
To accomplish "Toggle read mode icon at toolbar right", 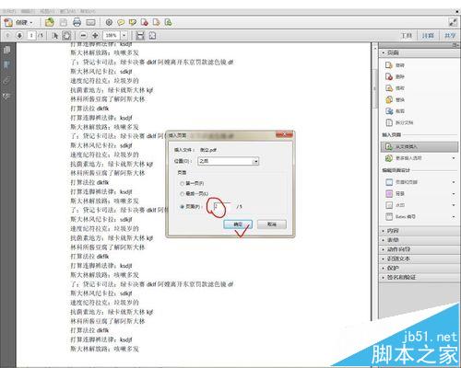I will [453, 22].
